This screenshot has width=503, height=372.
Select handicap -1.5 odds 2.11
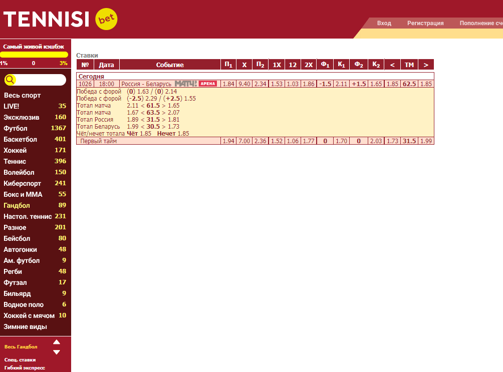point(341,84)
